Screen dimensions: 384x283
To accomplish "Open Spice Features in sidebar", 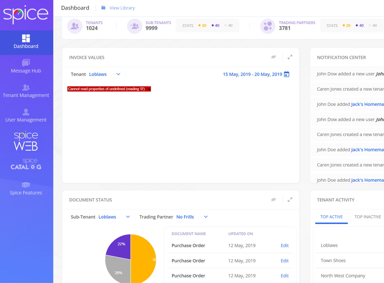I will [x=26, y=189].
